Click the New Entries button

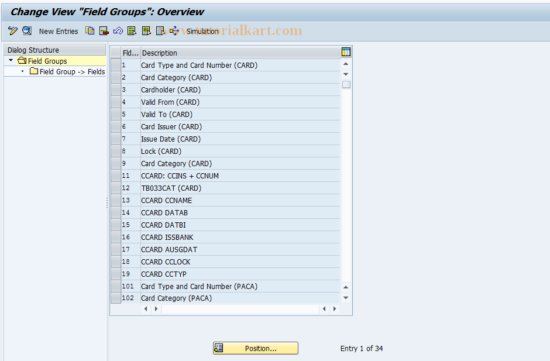(x=59, y=31)
